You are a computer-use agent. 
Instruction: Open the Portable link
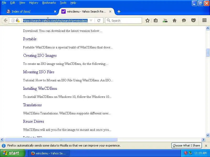pos(30,39)
